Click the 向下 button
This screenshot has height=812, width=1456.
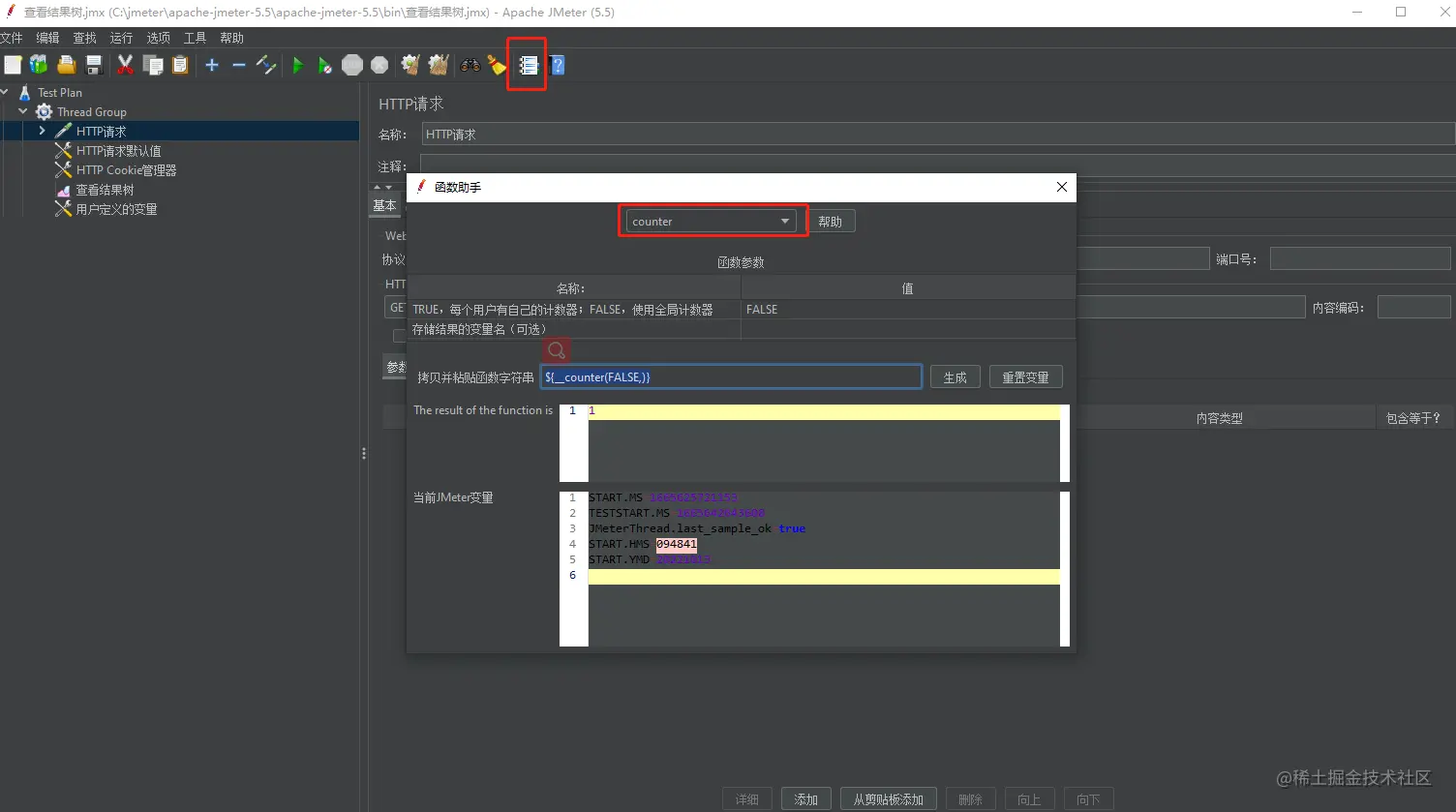[1089, 799]
